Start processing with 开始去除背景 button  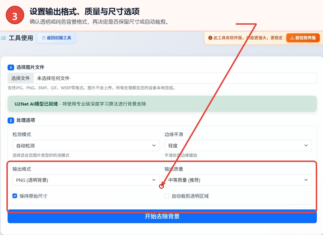click(x=162, y=216)
